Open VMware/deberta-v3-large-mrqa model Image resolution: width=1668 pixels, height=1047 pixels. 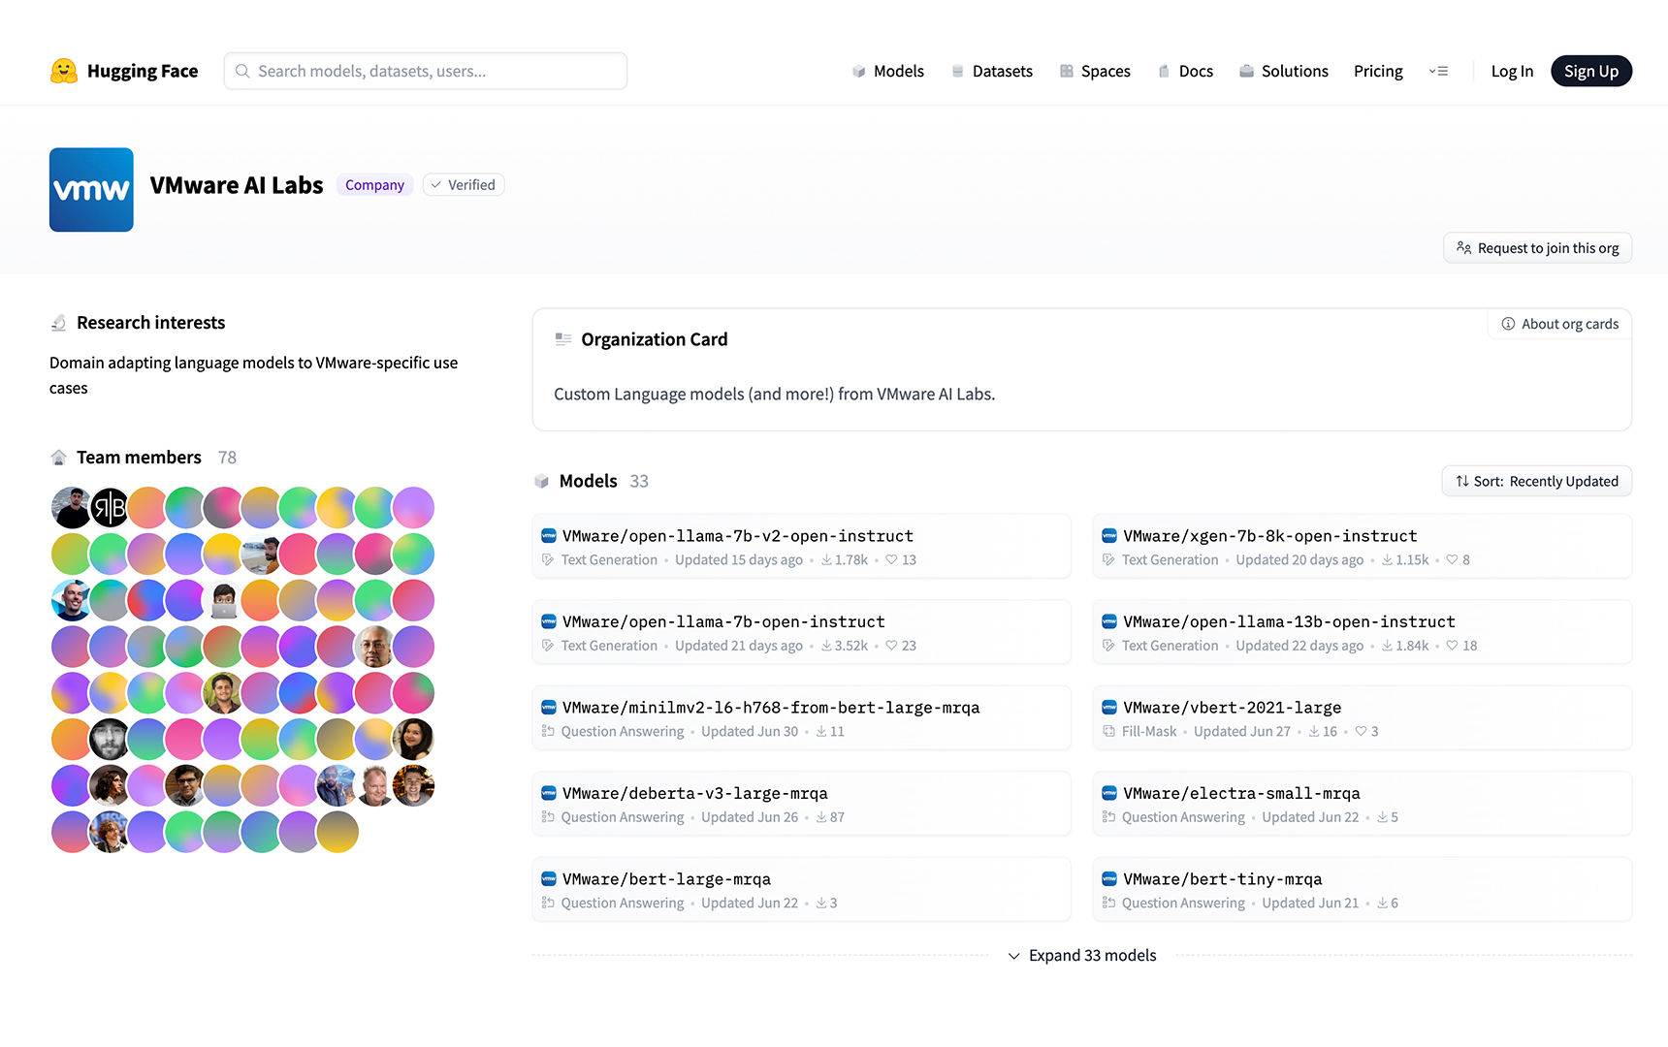click(801, 804)
